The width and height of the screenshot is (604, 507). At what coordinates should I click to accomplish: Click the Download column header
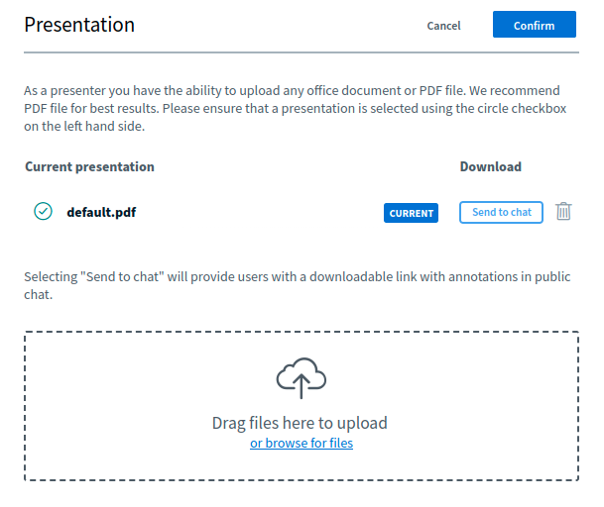[x=490, y=167]
